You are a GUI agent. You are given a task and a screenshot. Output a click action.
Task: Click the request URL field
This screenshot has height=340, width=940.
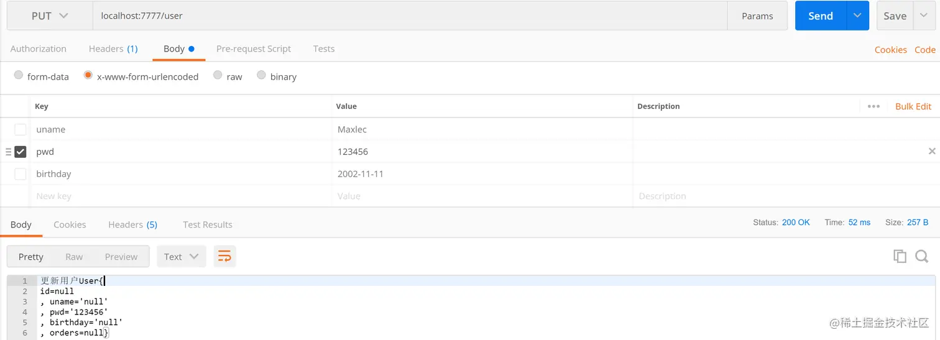click(x=409, y=16)
